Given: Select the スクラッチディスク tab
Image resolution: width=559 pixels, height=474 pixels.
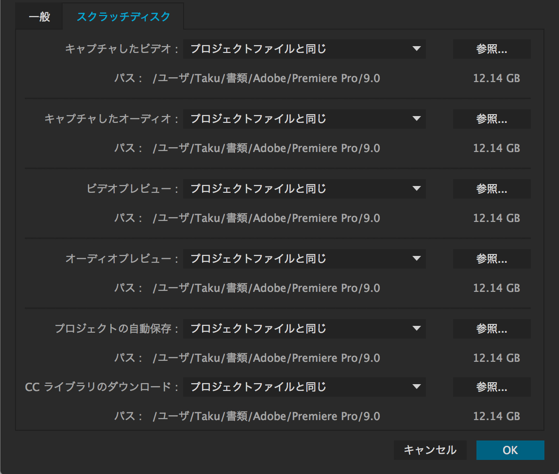Looking at the screenshot, I should click(x=123, y=17).
